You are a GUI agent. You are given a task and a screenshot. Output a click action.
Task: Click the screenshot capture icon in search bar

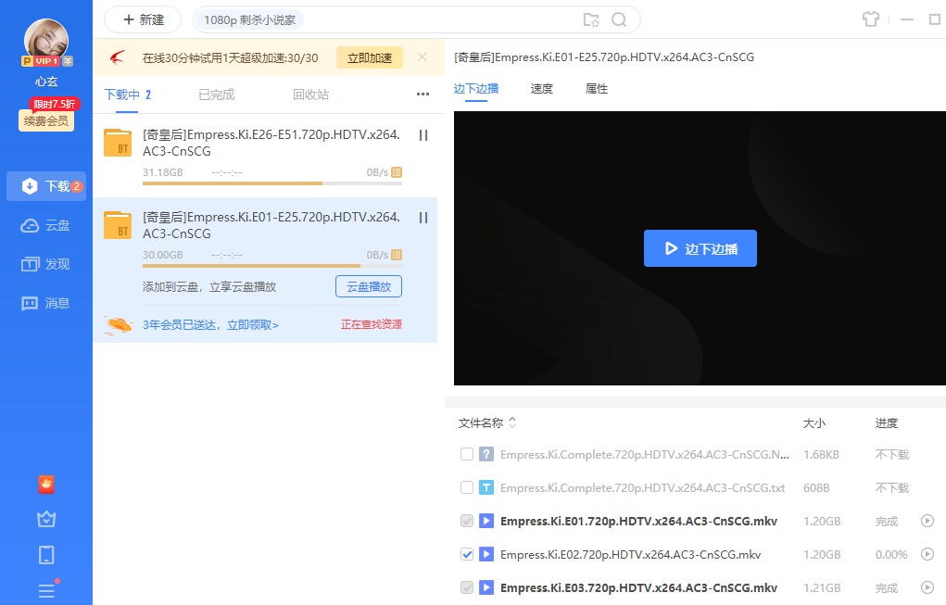(591, 19)
